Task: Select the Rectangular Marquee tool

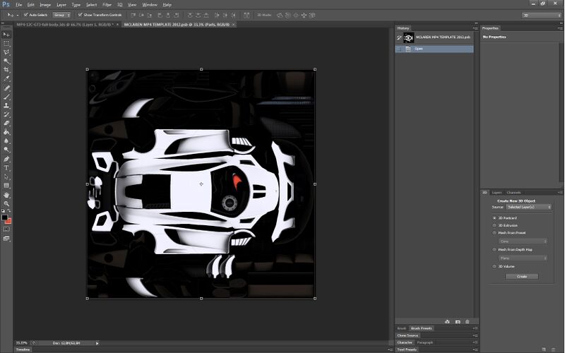Action: point(6,43)
